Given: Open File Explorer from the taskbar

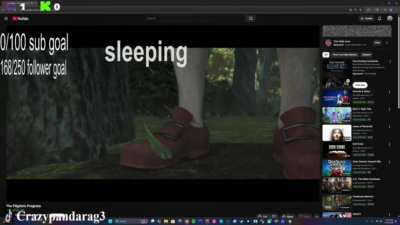Looking at the screenshot, I should tap(166, 221).
